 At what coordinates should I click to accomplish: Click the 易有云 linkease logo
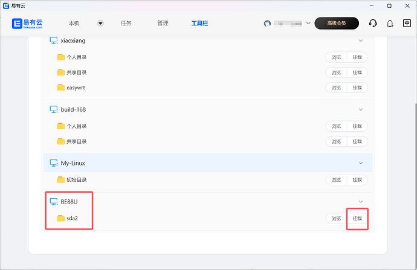click(30, 24)
